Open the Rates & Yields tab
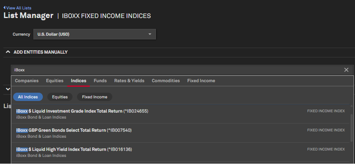 (x=129, y=81)
